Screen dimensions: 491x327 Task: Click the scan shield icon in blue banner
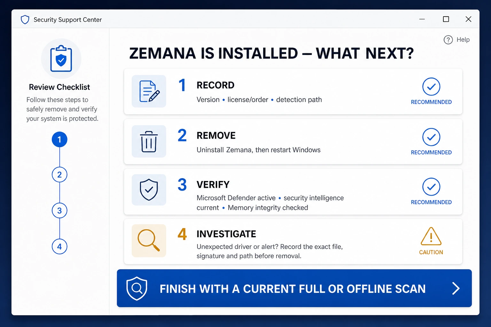point(137,288)
